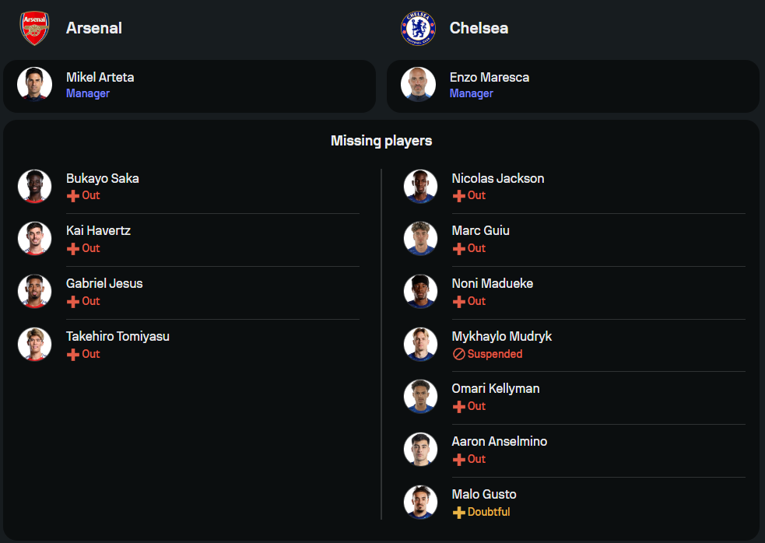
Task: Open the Chelsea team name link
Action: point(479,28)
